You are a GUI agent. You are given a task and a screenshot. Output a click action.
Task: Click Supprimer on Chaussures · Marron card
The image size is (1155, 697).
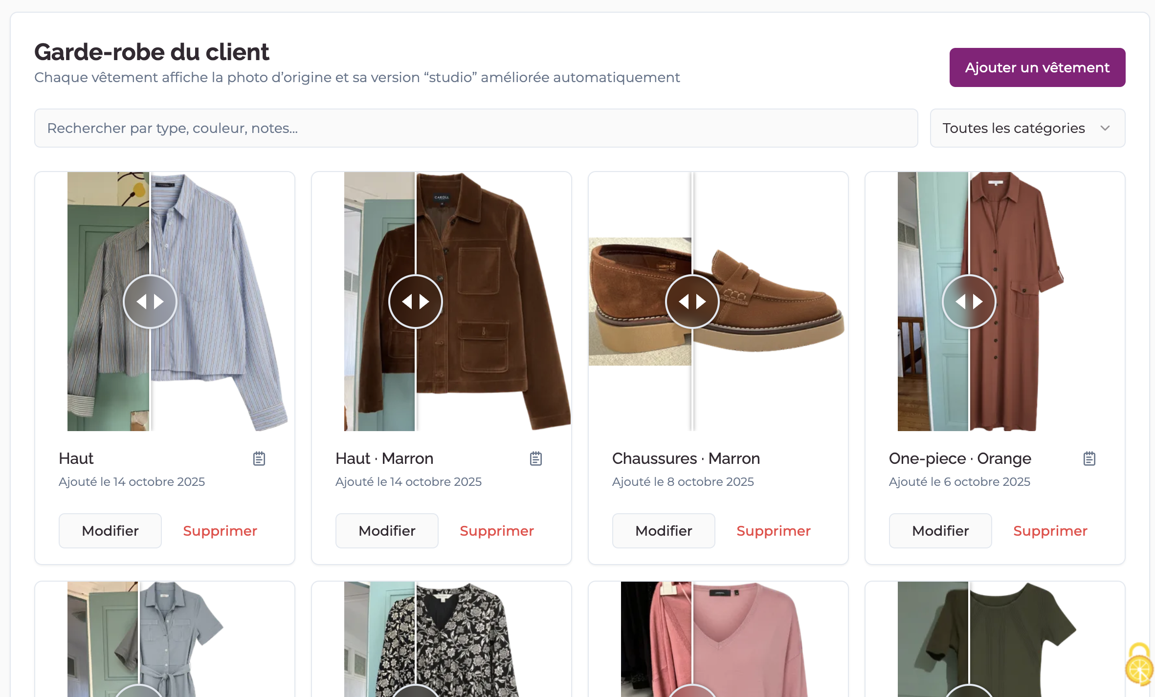pyautogui.click(x=774, y=531)
